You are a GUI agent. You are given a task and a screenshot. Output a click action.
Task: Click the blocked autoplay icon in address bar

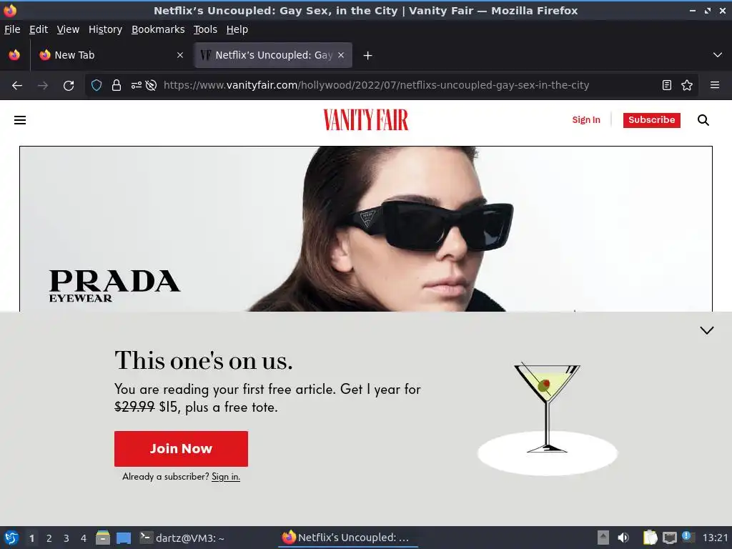pos(151,86)
